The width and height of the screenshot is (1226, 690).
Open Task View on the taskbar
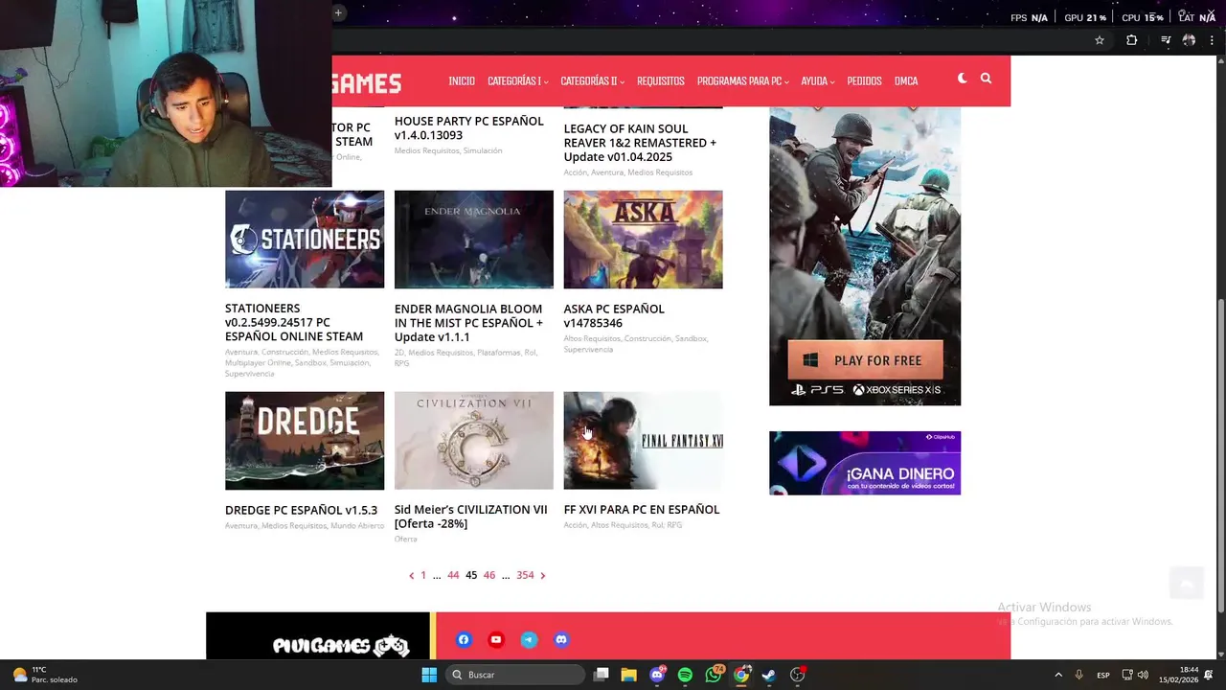coord(601,675)
